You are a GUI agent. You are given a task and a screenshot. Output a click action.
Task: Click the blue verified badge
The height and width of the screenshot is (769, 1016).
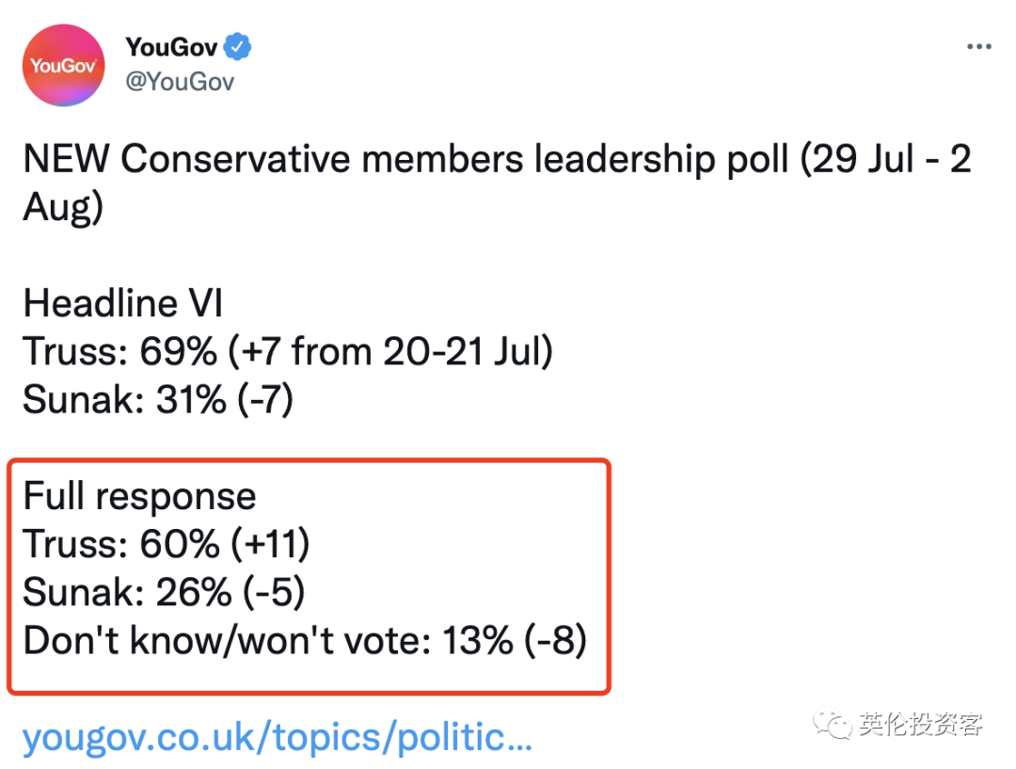click(x=238, y=47)
